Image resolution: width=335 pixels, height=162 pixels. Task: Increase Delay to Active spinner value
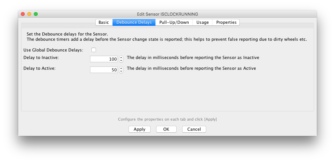pos(121,68)
